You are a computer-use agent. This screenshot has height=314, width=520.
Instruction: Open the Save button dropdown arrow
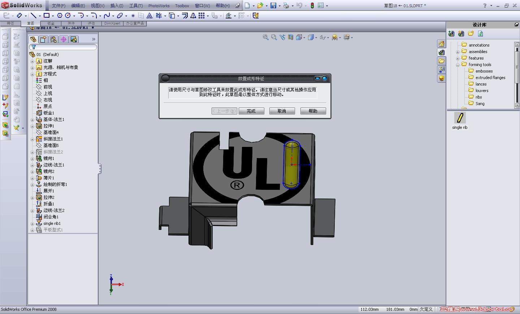tap(279, 6)
